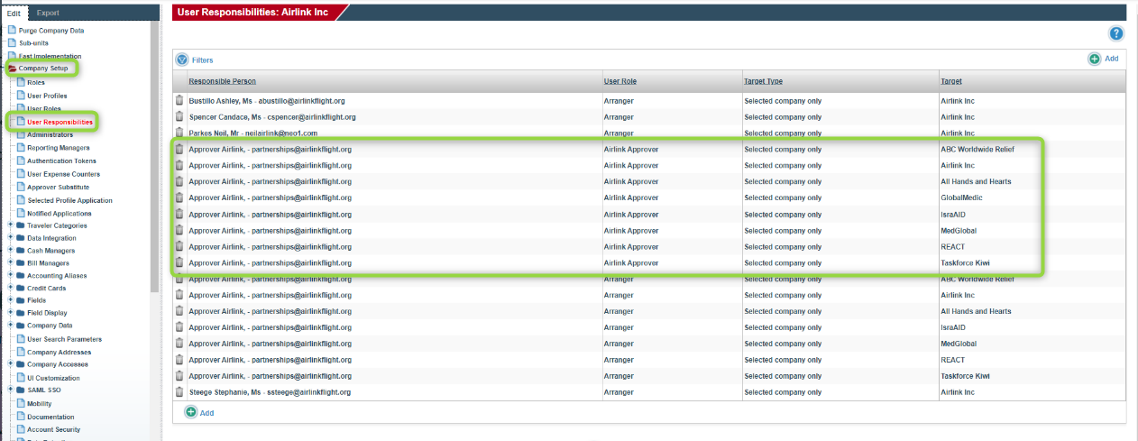Trash the Airlink Approver row for IsraAID
The height and width of the screenshot is (441, 1138).
click(179, 215)
